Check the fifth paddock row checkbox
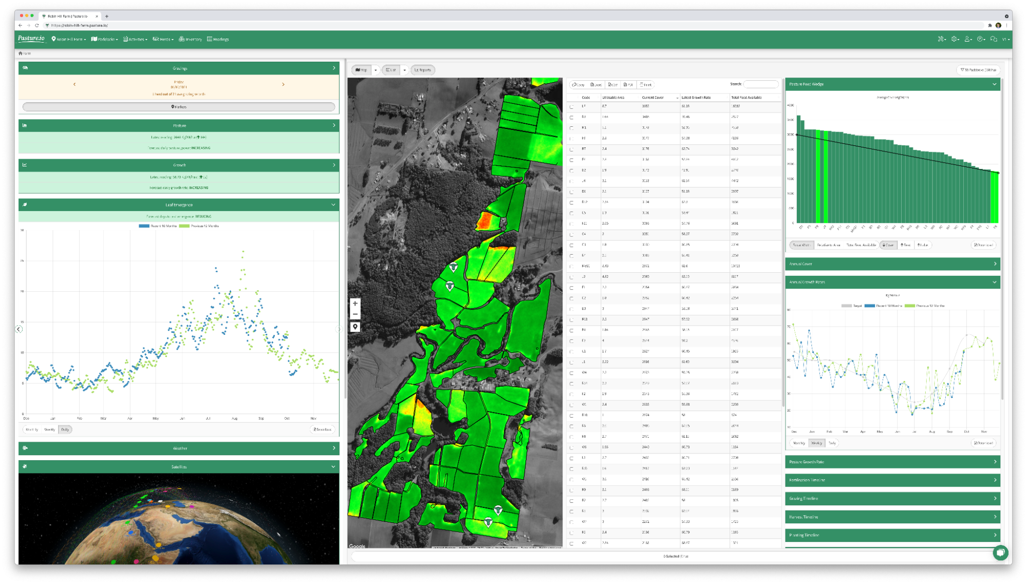Image resolution: width=1027 pixels, height=584 pixels. tap(571, 149)
